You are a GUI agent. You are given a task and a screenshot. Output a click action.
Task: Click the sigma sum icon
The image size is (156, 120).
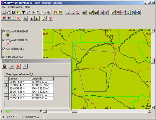click(x=32, y=18)
